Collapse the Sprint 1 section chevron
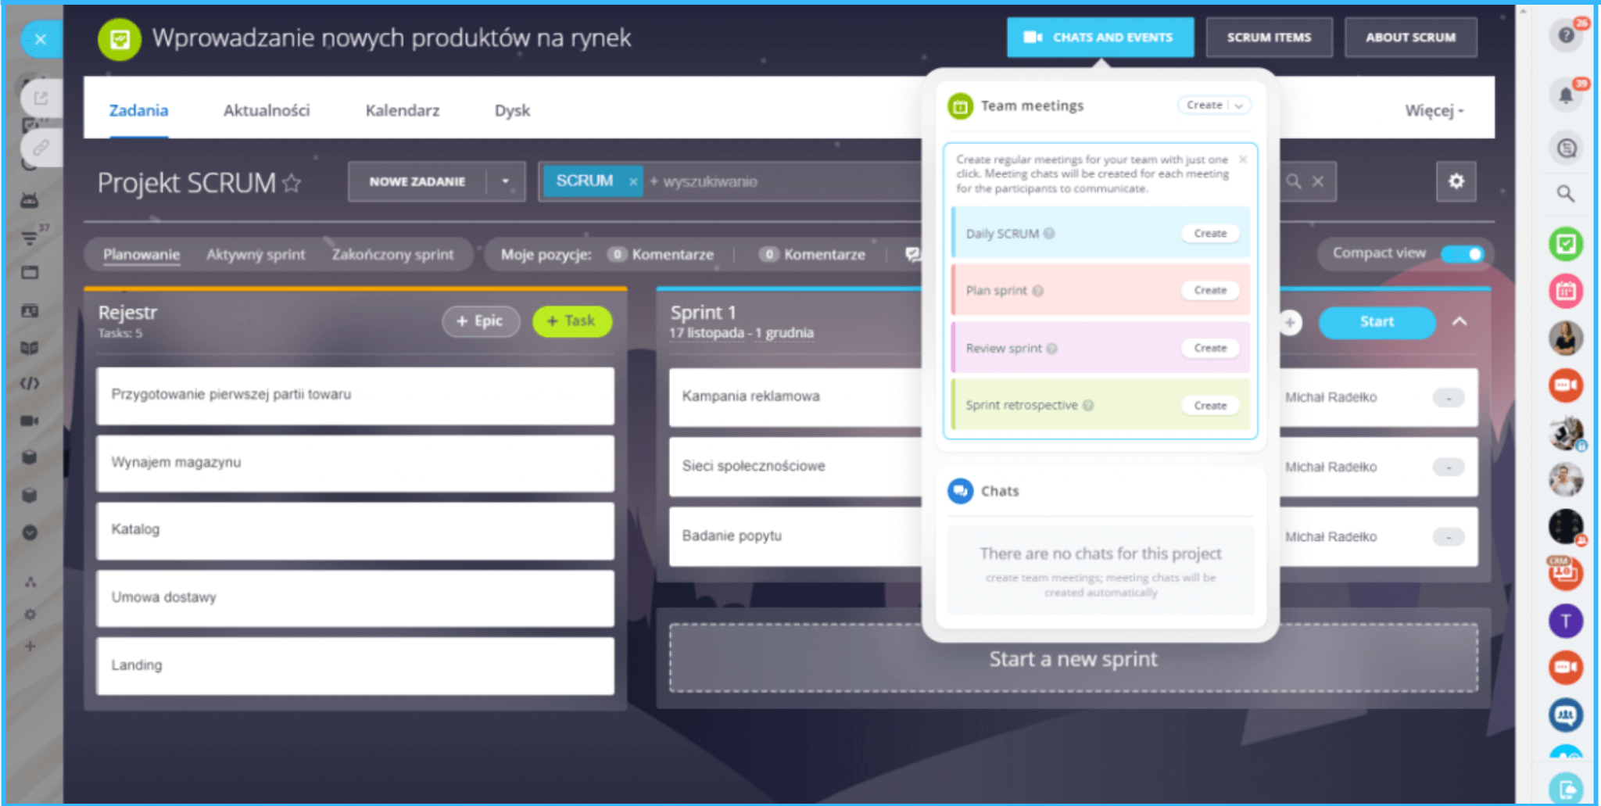The width and height of the screenshot is (1601, 806). click(x=1460, y=321)
